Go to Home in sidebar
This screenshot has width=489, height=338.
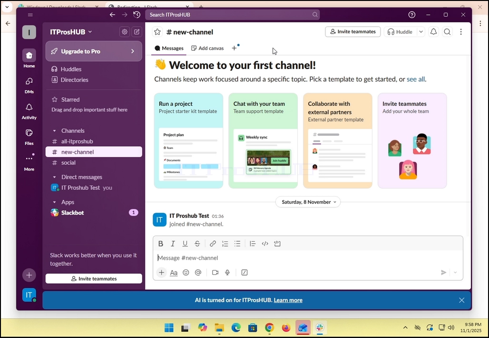pyautogui.click(x=29, y=58)
